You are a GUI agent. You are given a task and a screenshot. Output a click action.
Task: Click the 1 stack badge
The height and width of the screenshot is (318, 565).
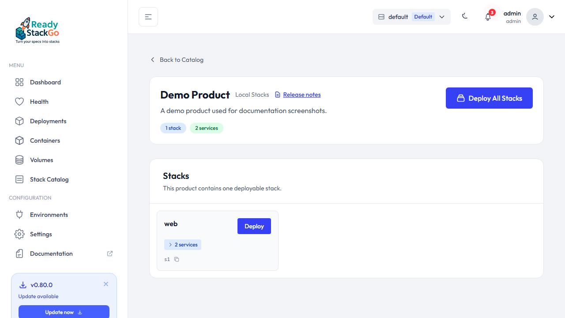(173, 128)
